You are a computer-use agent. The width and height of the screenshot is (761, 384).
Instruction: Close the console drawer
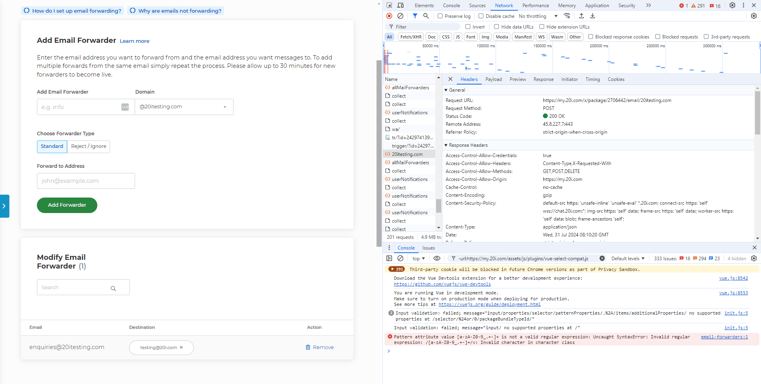click(754, 248)
